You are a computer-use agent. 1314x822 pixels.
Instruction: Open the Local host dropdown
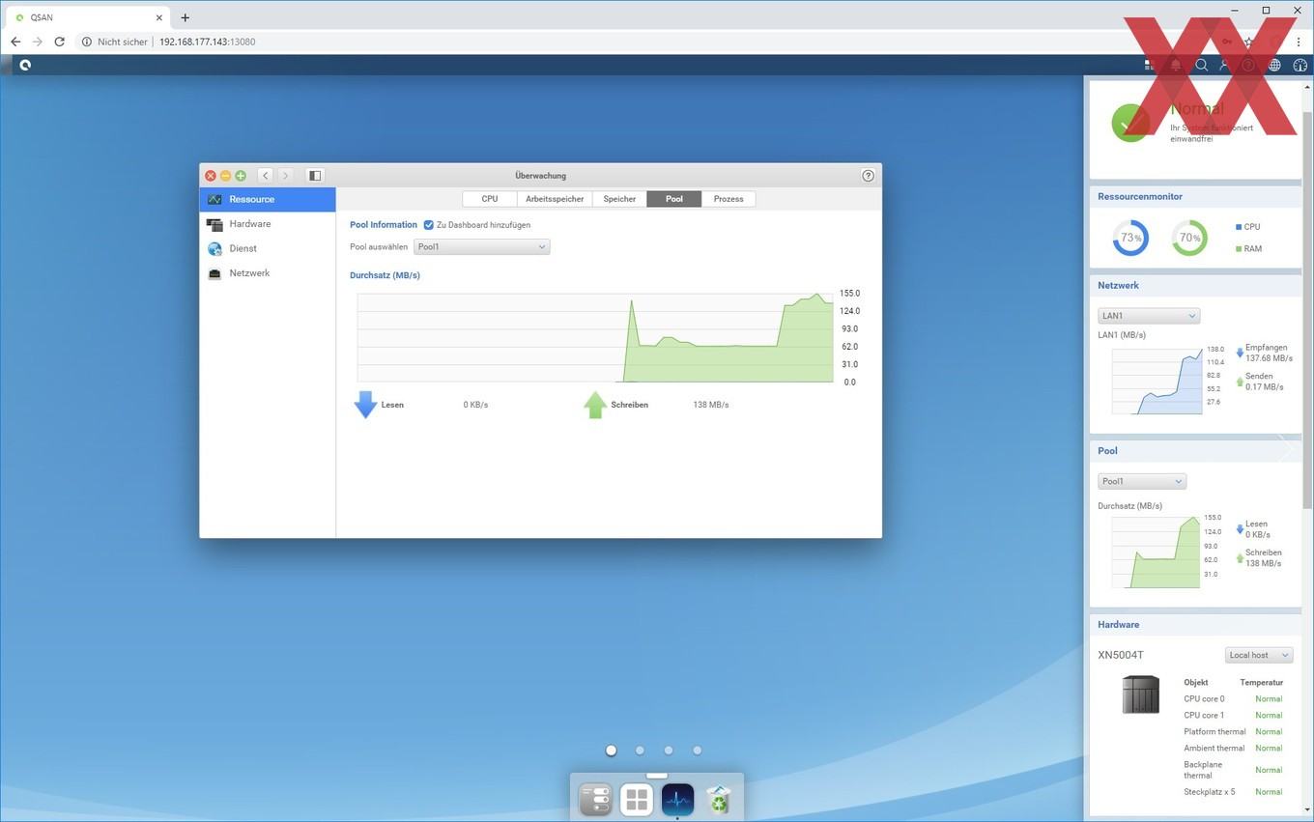click(1259, 655)
